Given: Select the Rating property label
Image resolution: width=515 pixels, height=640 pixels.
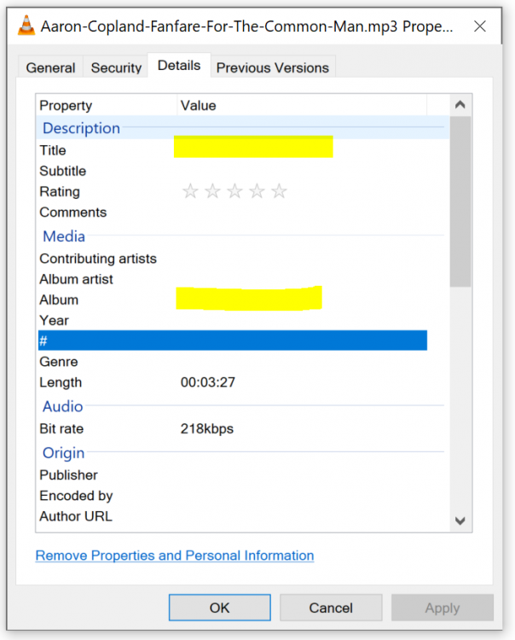Looking at the screenshot, I should (60, 191).
